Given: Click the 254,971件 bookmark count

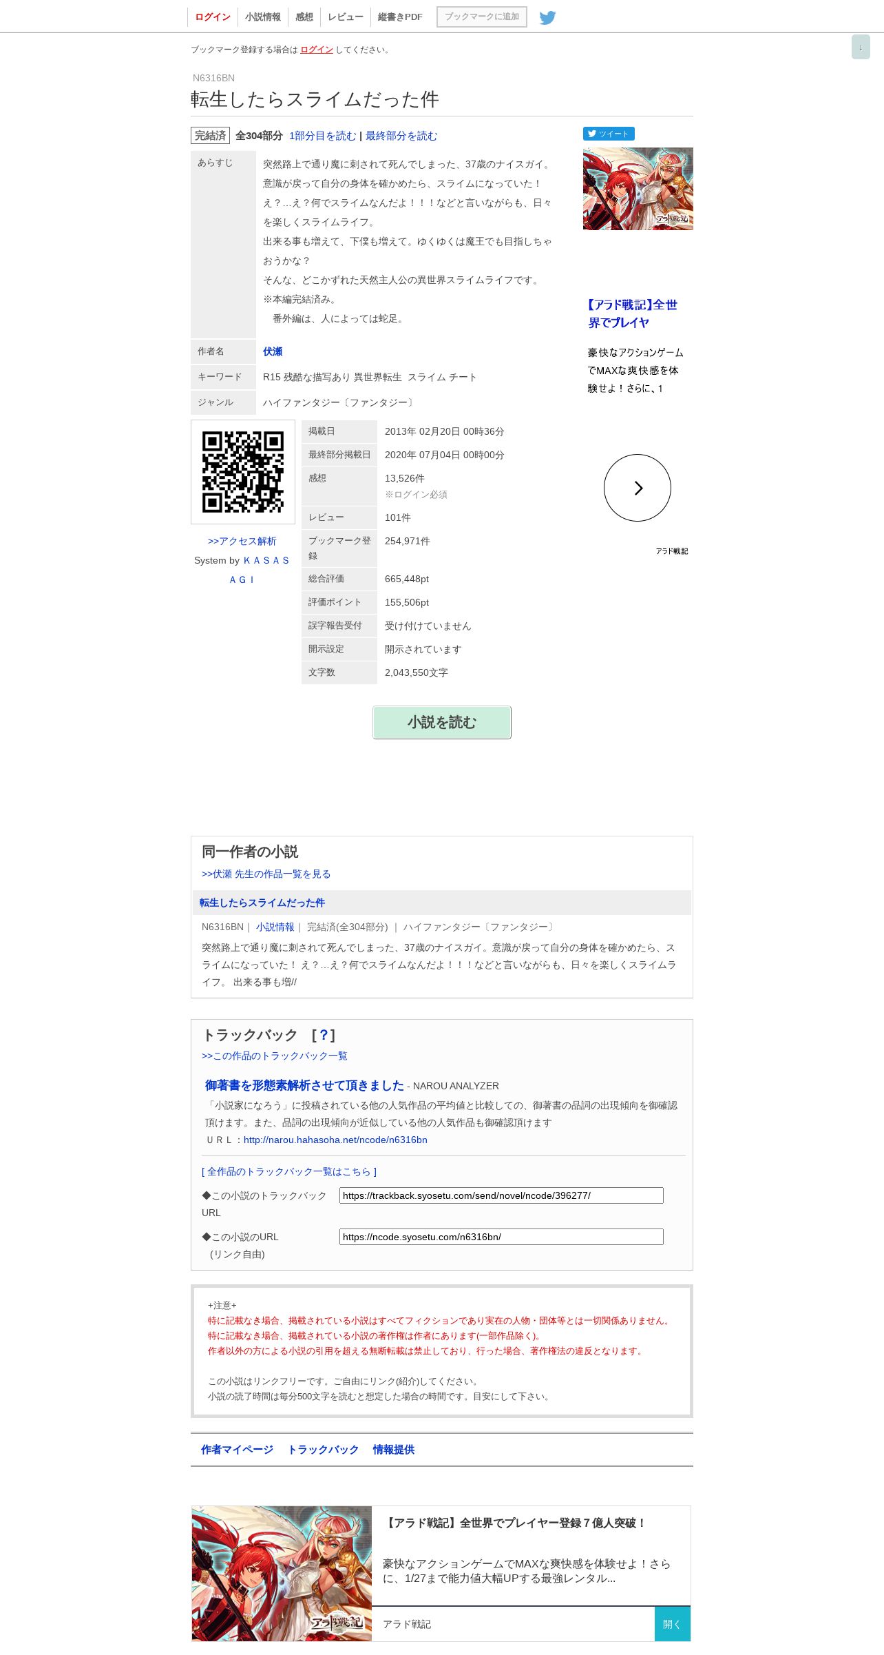Looking at the screenshot, I should click(408, 542).
